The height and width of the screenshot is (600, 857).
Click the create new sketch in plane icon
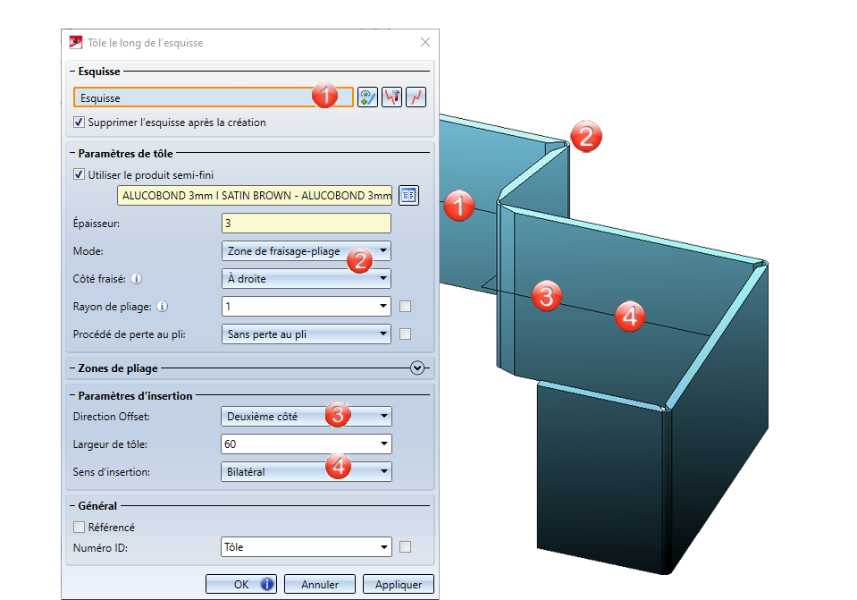tap(367, 97)
